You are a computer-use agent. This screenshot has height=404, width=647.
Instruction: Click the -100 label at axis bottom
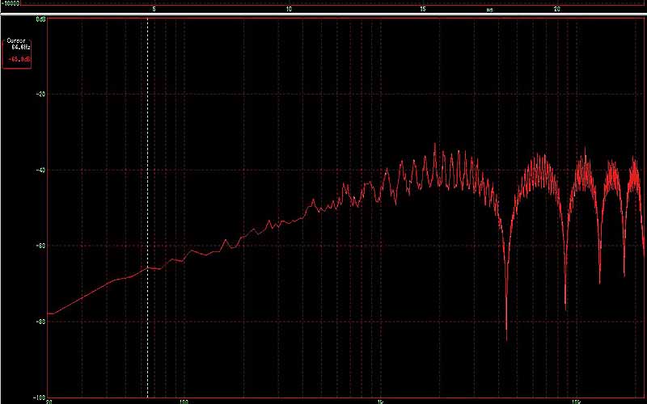coord(39,397)
